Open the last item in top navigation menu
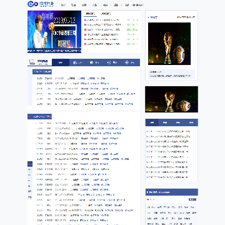The image size is (225, 225). (138, 5)
